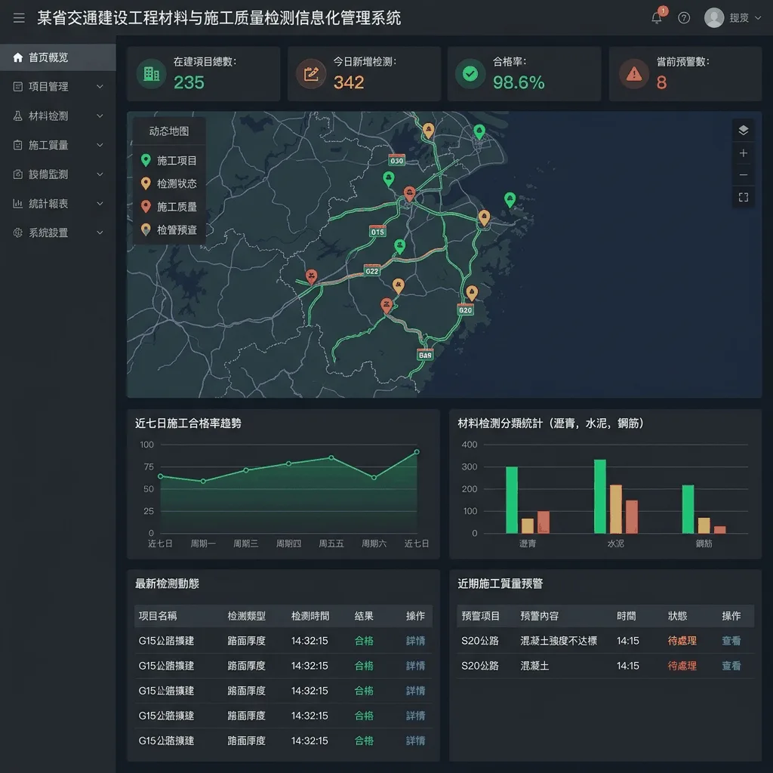The image size is (773, 773).
Task: Go to the 首页概览 home page item
Action: tap(57, 57)
